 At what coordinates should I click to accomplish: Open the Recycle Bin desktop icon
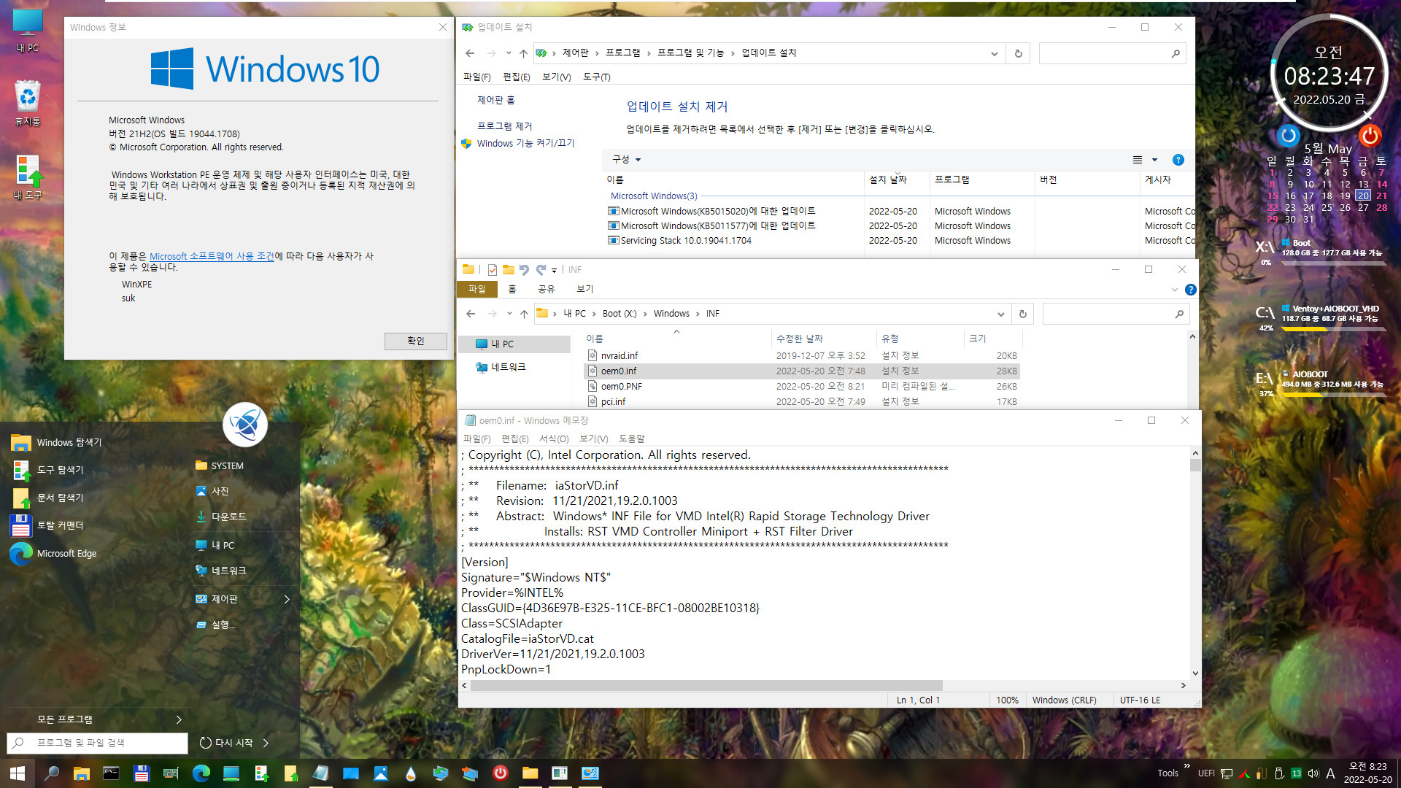(28, 103)
